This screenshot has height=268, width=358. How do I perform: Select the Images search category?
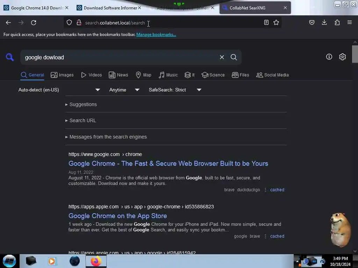click(x=62, y=75)
